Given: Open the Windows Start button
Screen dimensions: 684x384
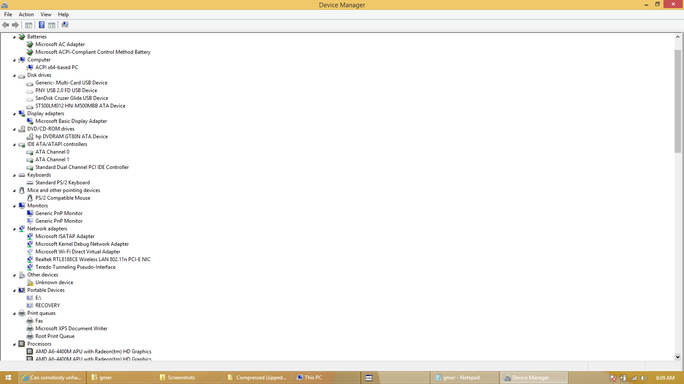Looking at the screenshot, I should tap(8, 378).
